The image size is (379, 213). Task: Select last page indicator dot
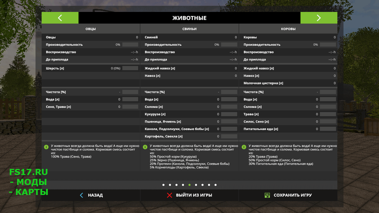coord(216,185)
